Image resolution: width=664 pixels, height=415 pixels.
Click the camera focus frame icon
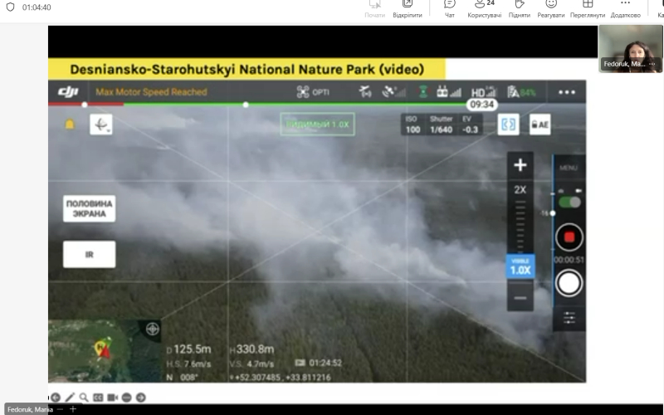tap(508, 124)
